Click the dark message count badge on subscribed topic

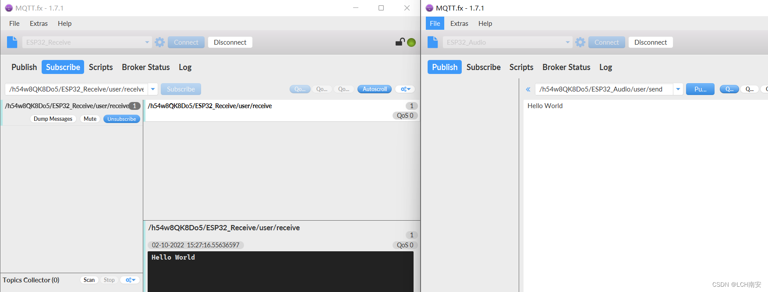click(134, 106)
